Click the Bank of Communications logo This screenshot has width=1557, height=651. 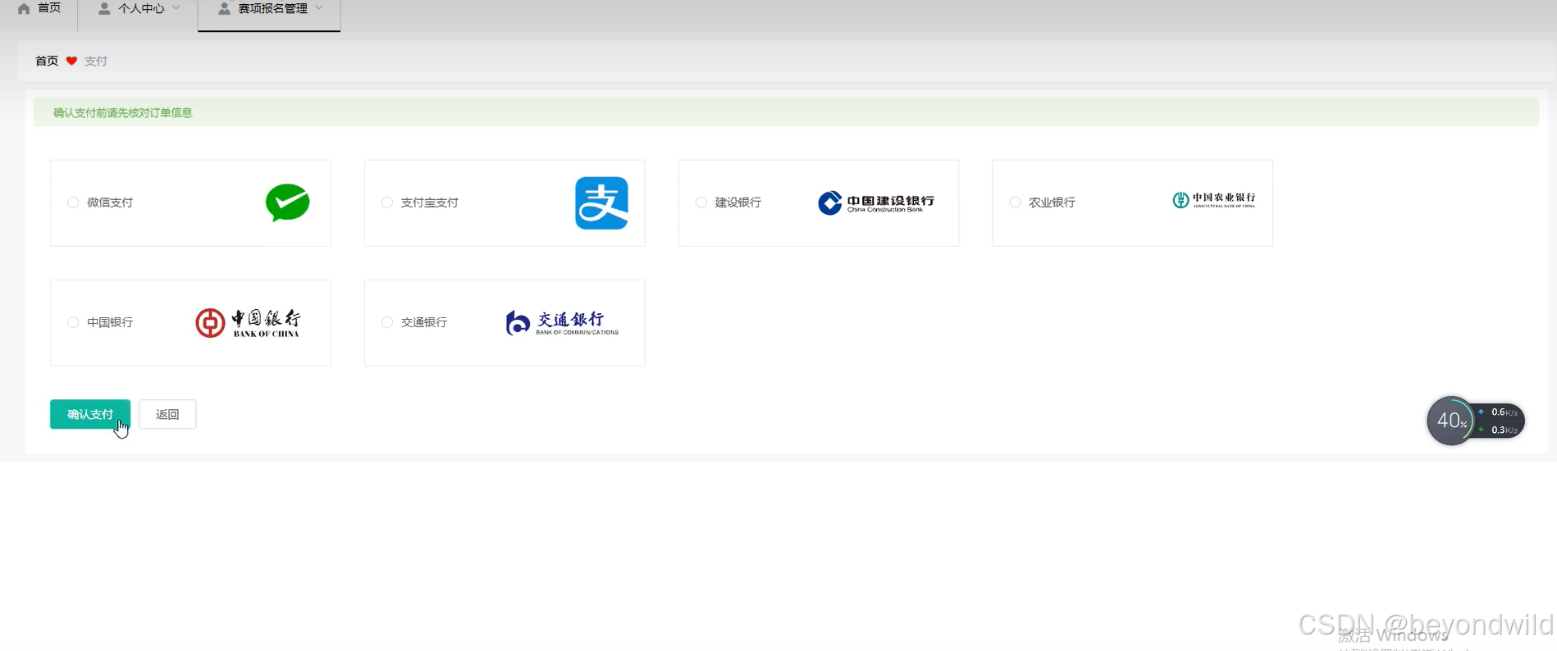[562, 323]
